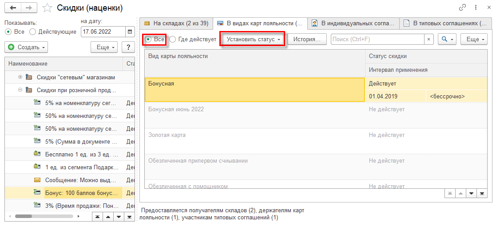Open the 'Создать' dropdown button
Image resolution: width=500 pixels, height=226 pixels.
point(26,47)
